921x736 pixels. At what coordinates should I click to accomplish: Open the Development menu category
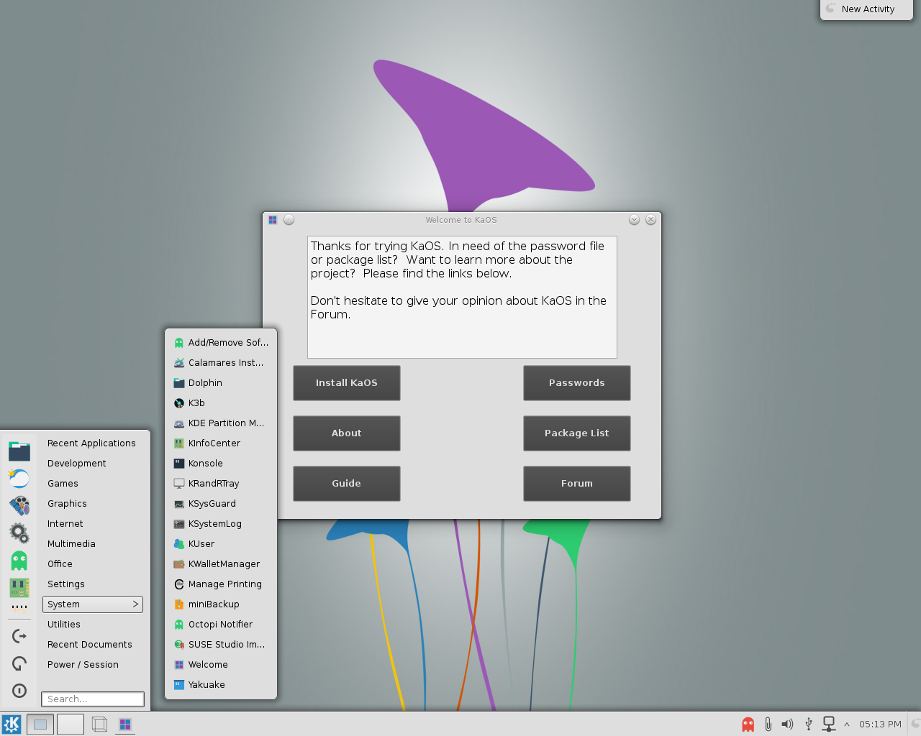click(77, 464)
